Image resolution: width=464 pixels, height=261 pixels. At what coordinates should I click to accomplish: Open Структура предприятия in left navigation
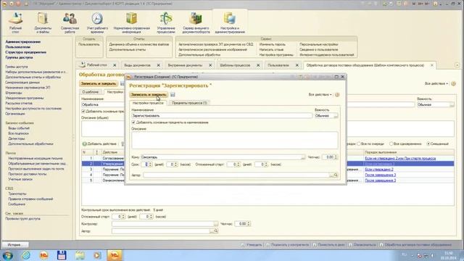coord(26,52)
